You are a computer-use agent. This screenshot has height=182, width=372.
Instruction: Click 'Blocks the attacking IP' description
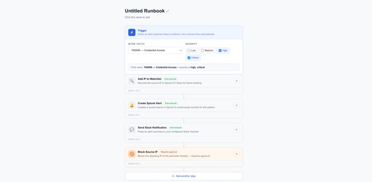[174, 156]
